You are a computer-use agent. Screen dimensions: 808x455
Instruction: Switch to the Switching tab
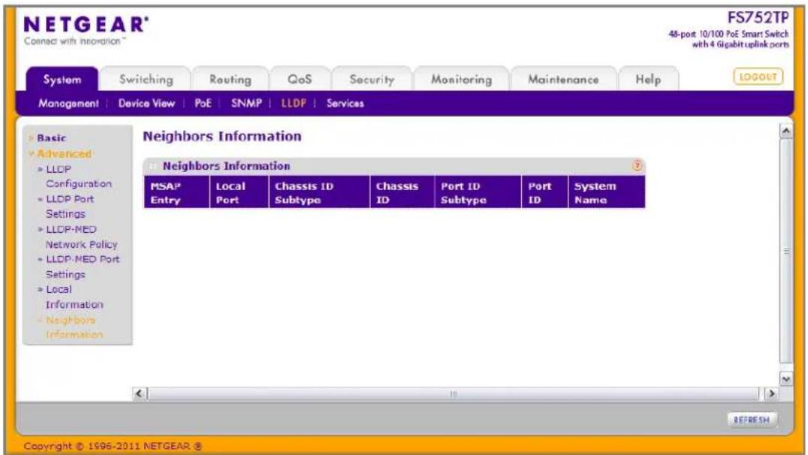146,80
